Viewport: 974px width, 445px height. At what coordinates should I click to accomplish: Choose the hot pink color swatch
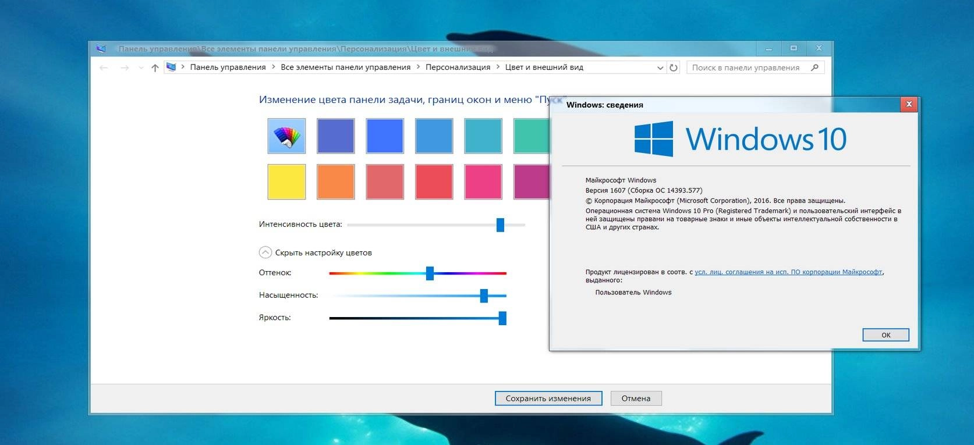[483, 181]
